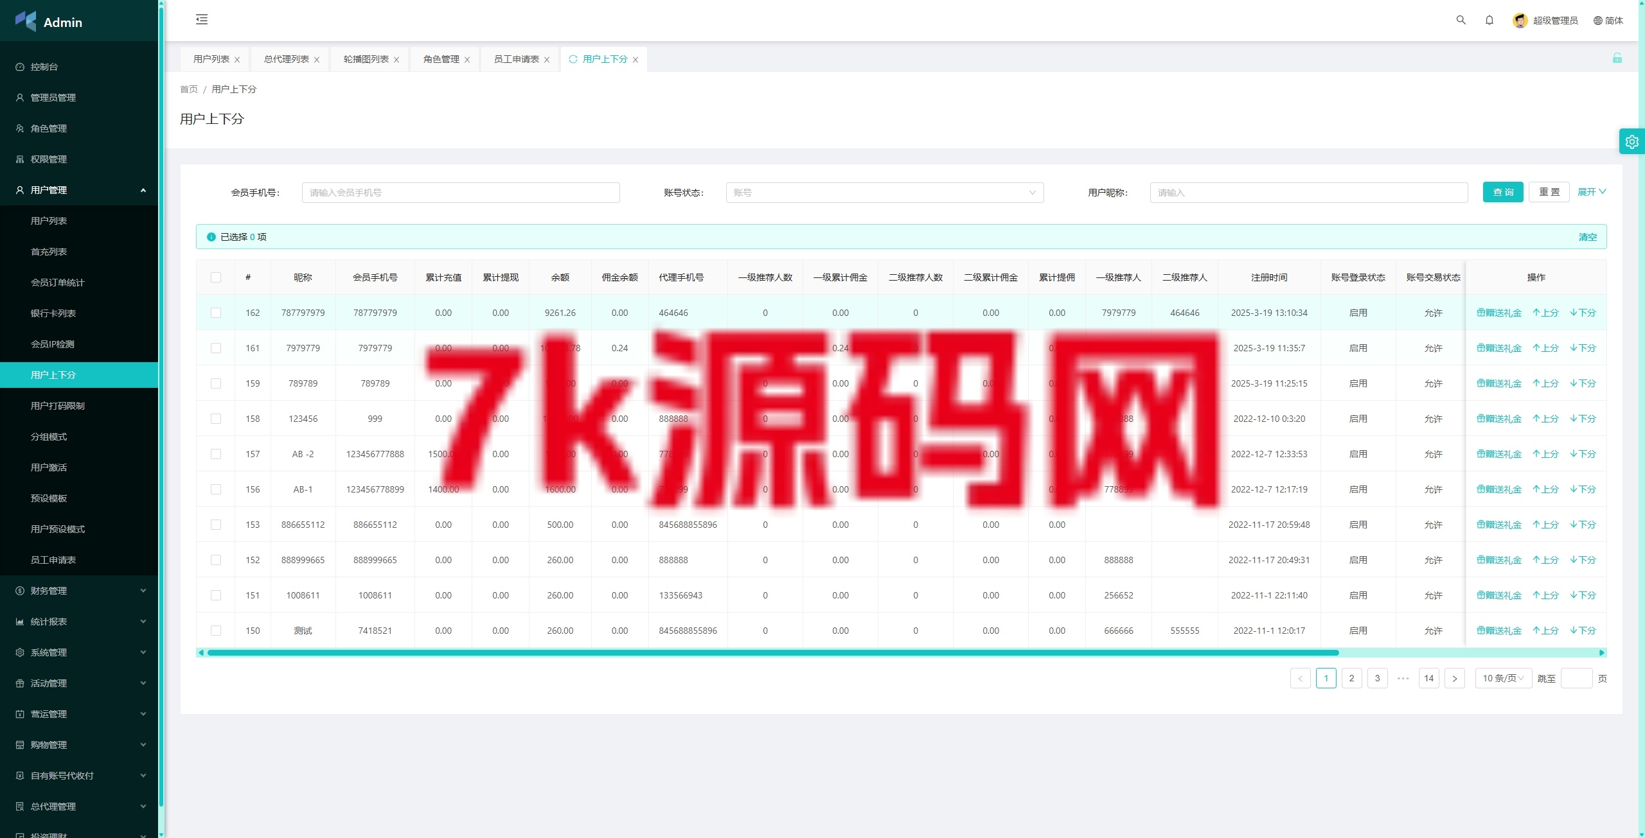Click 上分 for user 161
Image resolution: width=1645 pixels, height=838 pixels.
tap(1545, 348)
